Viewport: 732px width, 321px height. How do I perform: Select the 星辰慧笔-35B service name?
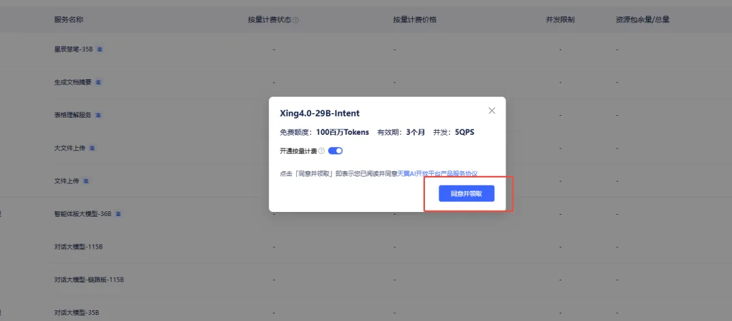(74, 49)
